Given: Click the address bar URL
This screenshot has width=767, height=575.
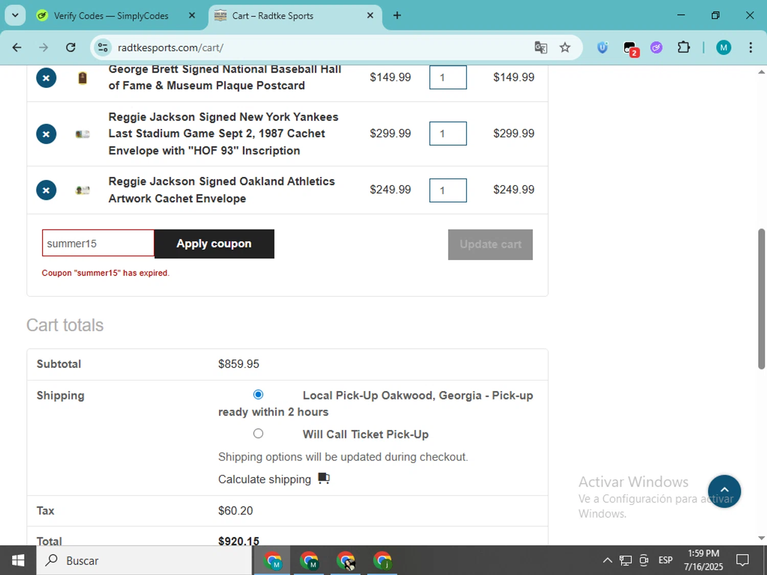Looking at the screenshot, I should tap(170, 48).
